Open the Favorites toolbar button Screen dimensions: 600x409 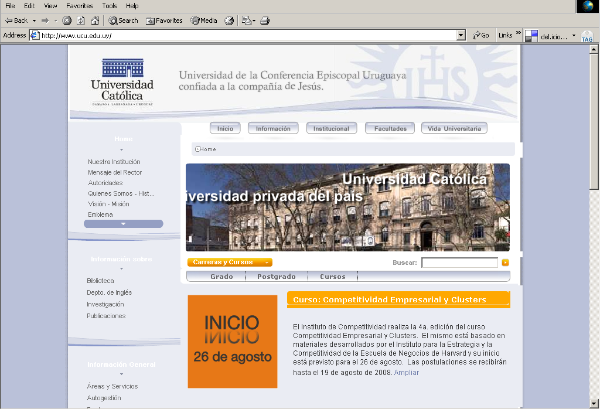click(164, 21)
